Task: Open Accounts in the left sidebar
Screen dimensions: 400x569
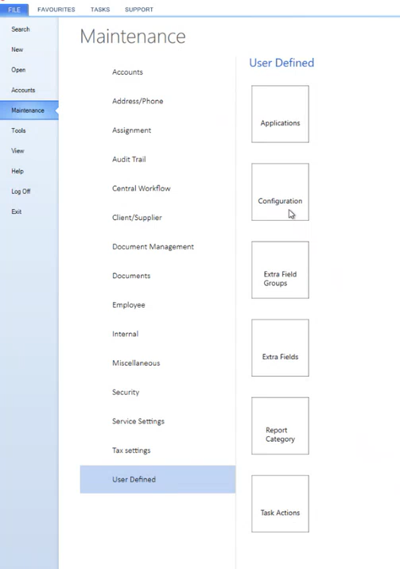Action: tap(23, 90)
